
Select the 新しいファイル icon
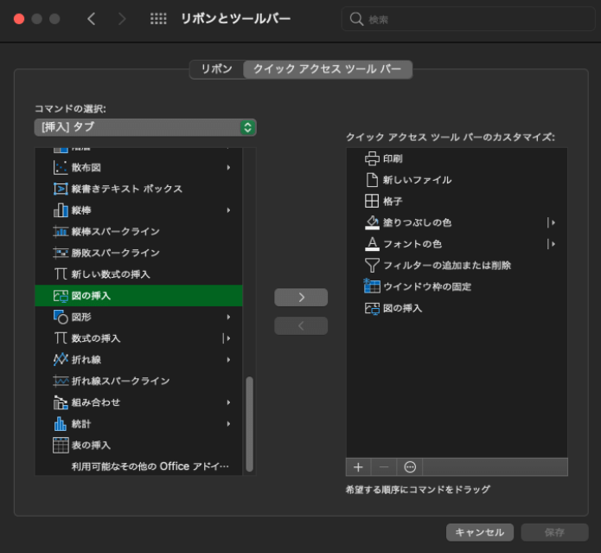point(372,180)
